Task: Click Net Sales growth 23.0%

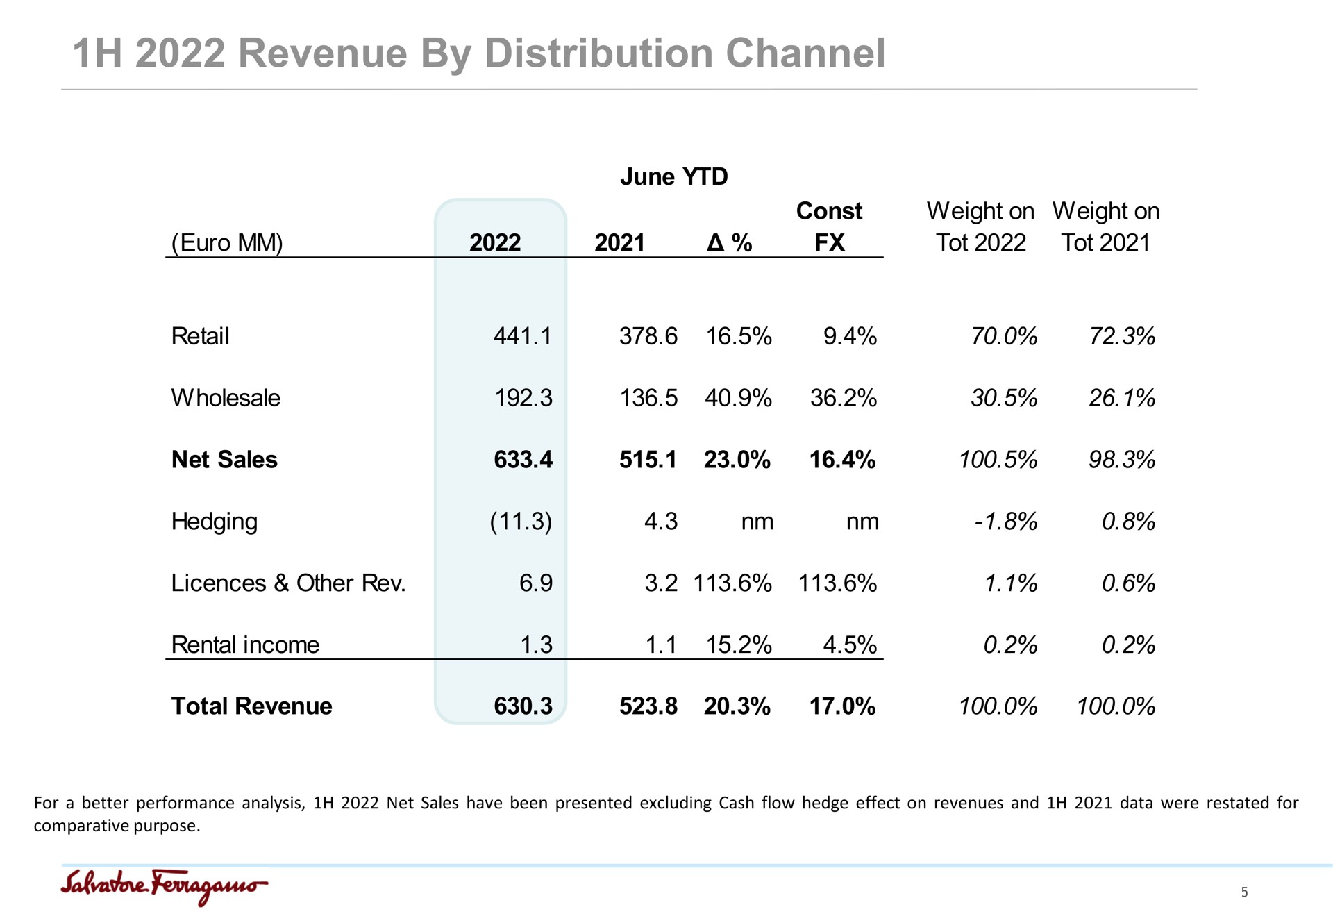Action: tap(737, 460)
